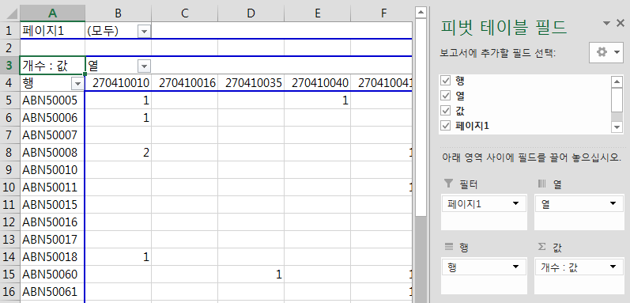
Task: Uncheck the 열 field checkbox
Action: [446, 96]
